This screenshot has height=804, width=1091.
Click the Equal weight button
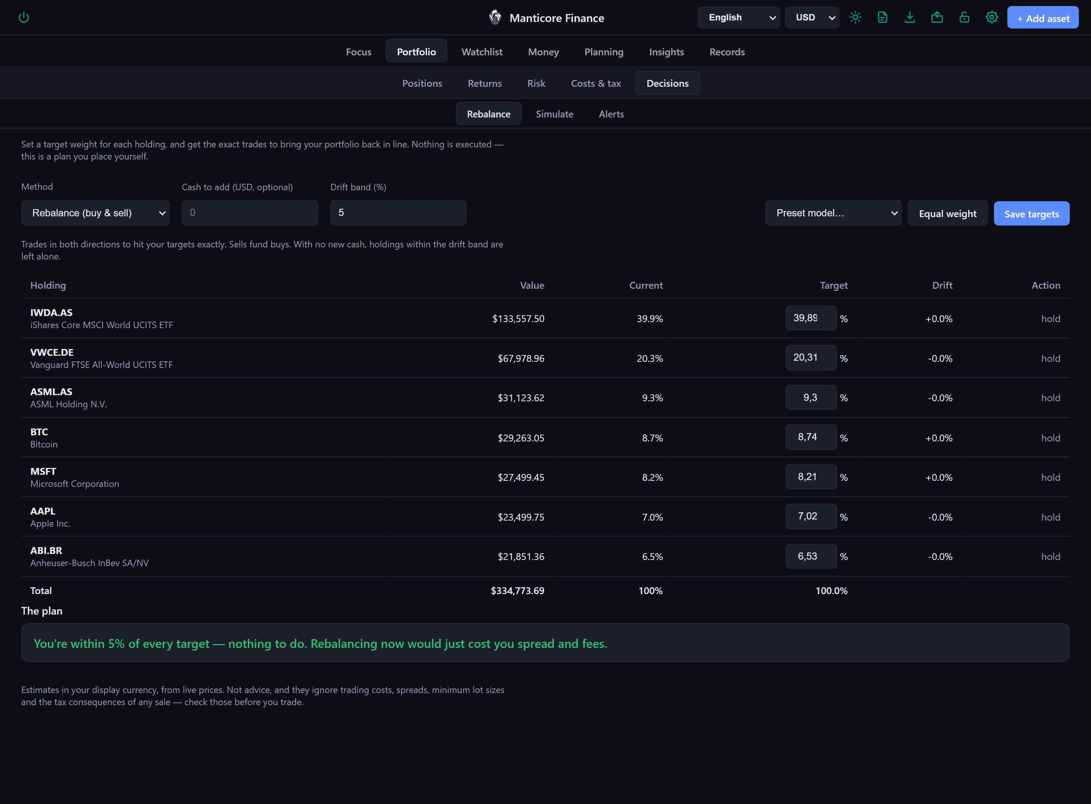click(x=947, y=214)
